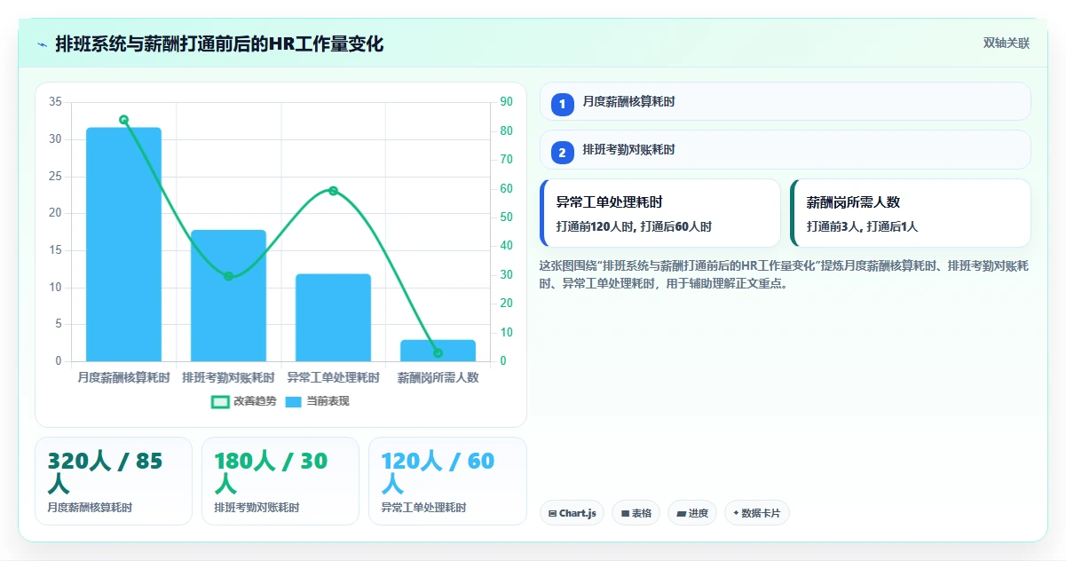The height and width of the screenshot is (561, 1066).
Task: Click the 320人 / 85人 stat card
Action: click(x=114, y=481)
